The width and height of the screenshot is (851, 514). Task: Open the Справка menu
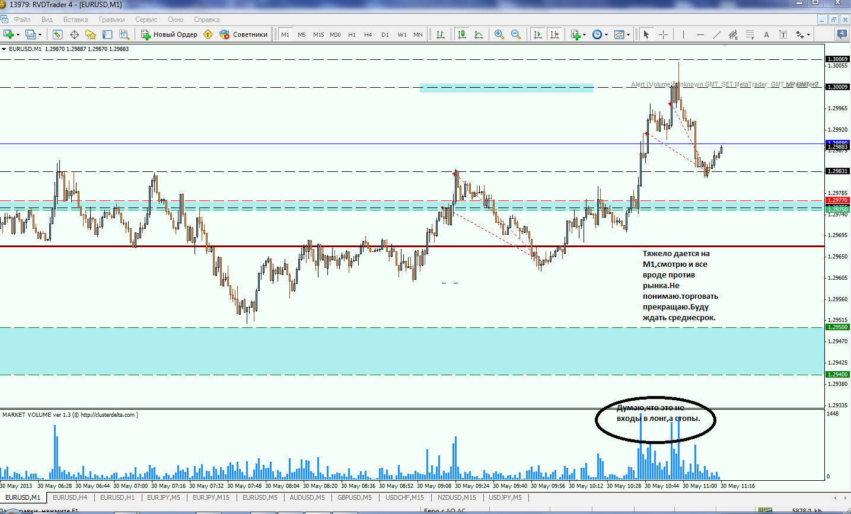206,20
